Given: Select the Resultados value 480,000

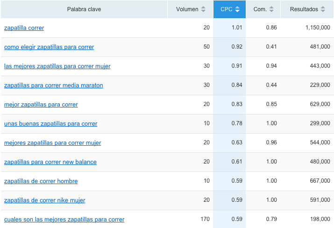Looking at the screenshot, I should tap(320, 162).
